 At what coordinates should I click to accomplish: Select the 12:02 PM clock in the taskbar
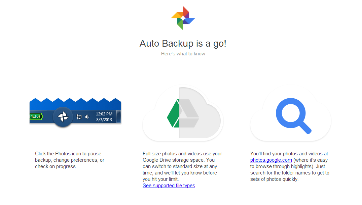[105, 114]
